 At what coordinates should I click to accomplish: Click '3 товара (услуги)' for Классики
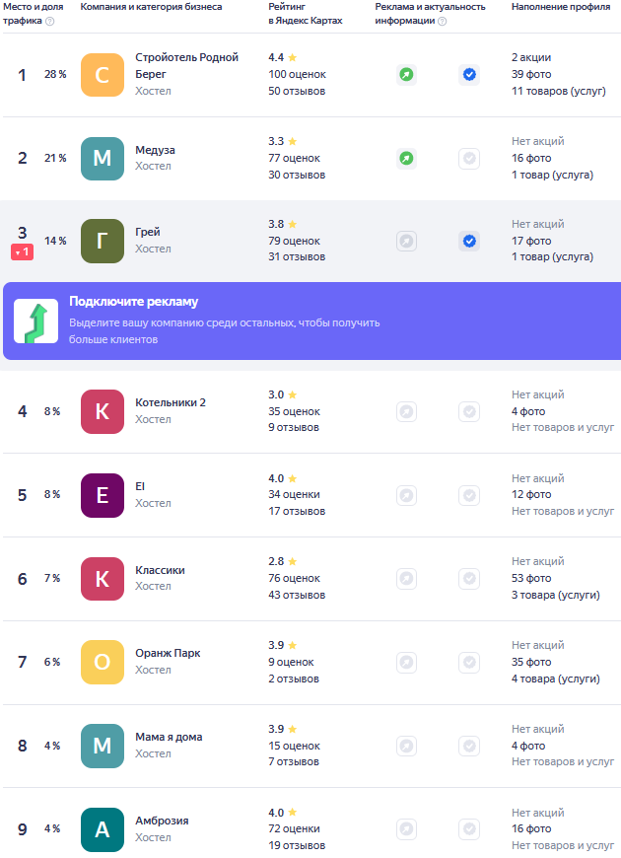(x=556, y=595)
